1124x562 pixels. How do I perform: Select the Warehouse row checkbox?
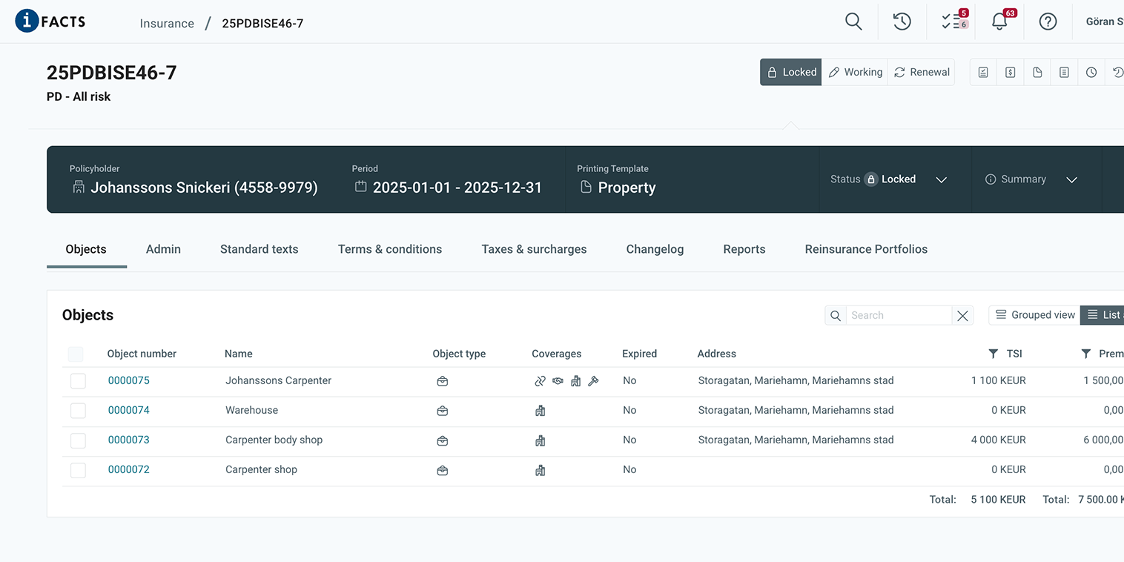point(78,411)
